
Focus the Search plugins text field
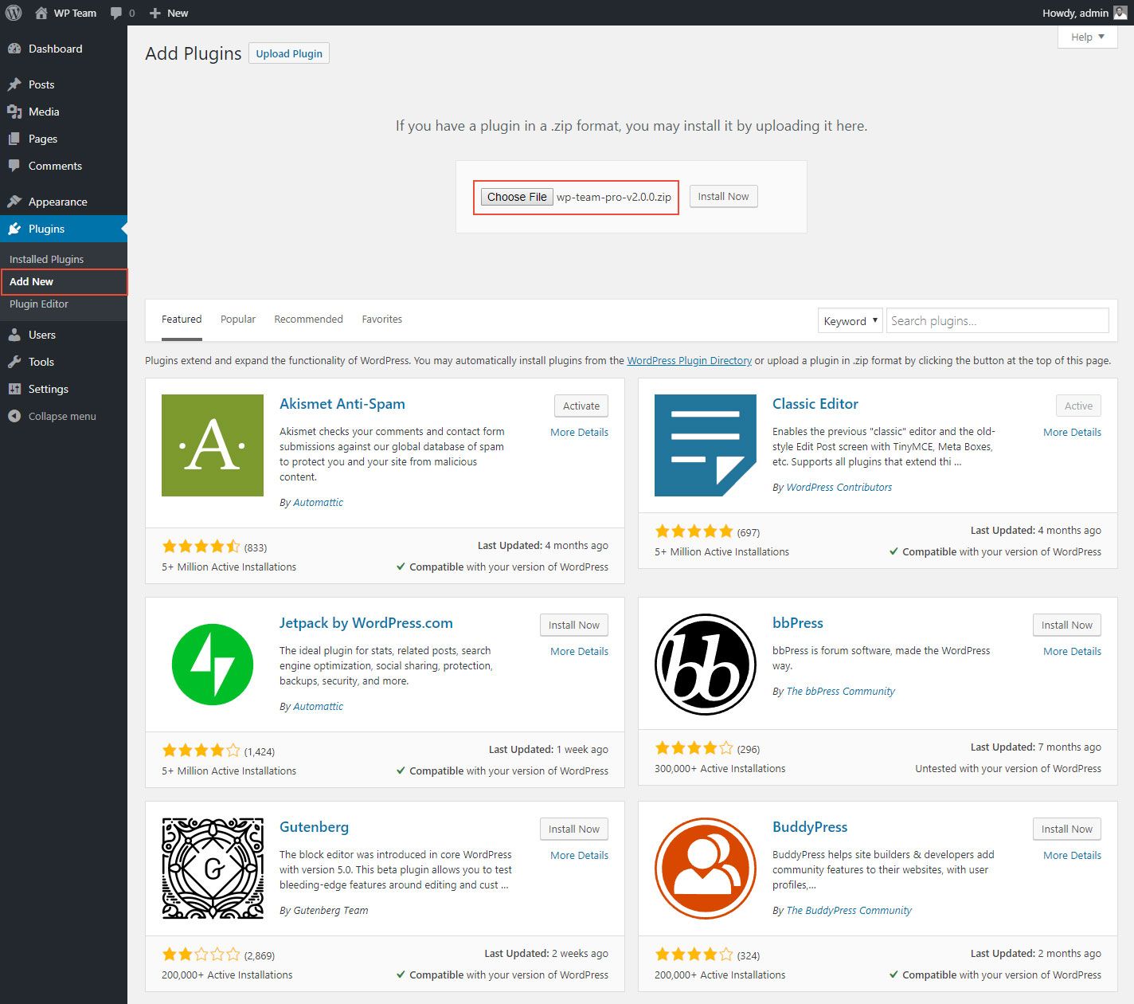(997, 320)
